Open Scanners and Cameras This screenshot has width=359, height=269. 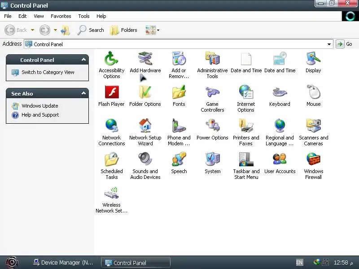click(313, 132)
